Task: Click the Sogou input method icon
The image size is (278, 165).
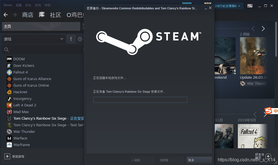Action: click(x=268, y=111)
